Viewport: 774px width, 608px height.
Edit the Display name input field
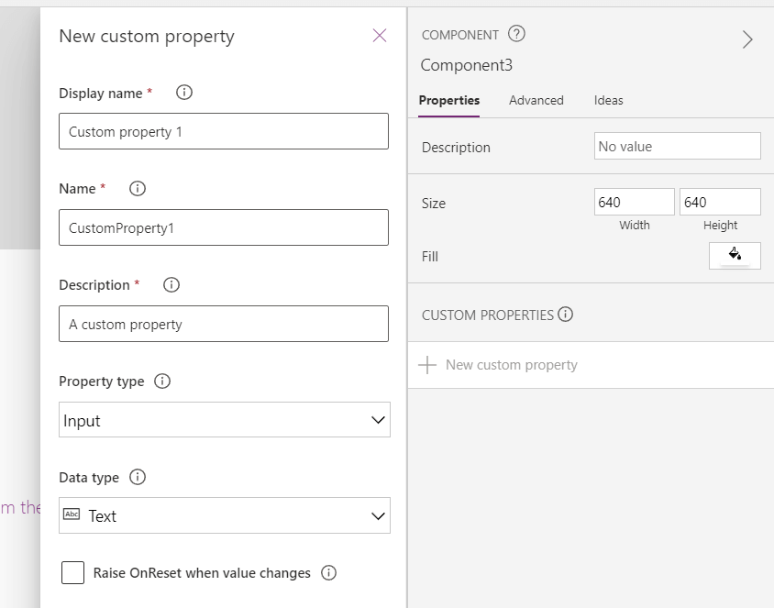tap(224, 131)
